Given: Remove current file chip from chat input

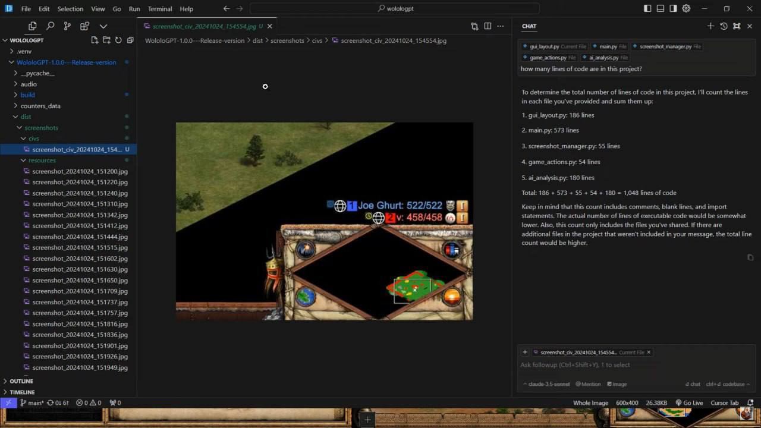Looking at the screenshot, I should [649, 353].
